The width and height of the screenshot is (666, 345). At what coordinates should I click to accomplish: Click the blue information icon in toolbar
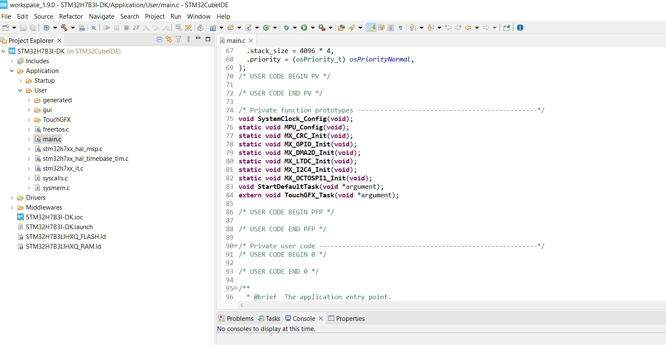pos(520,28)
